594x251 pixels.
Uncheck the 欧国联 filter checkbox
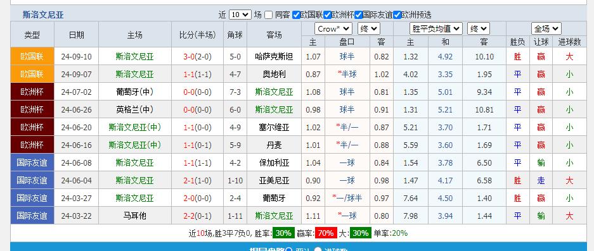[x=296, y=15]
